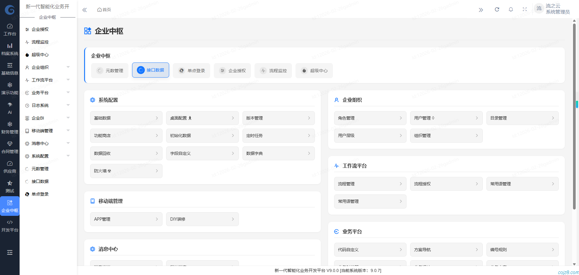
Task: Open 工作台 in the left rail
Action: [x=10, y=30]
